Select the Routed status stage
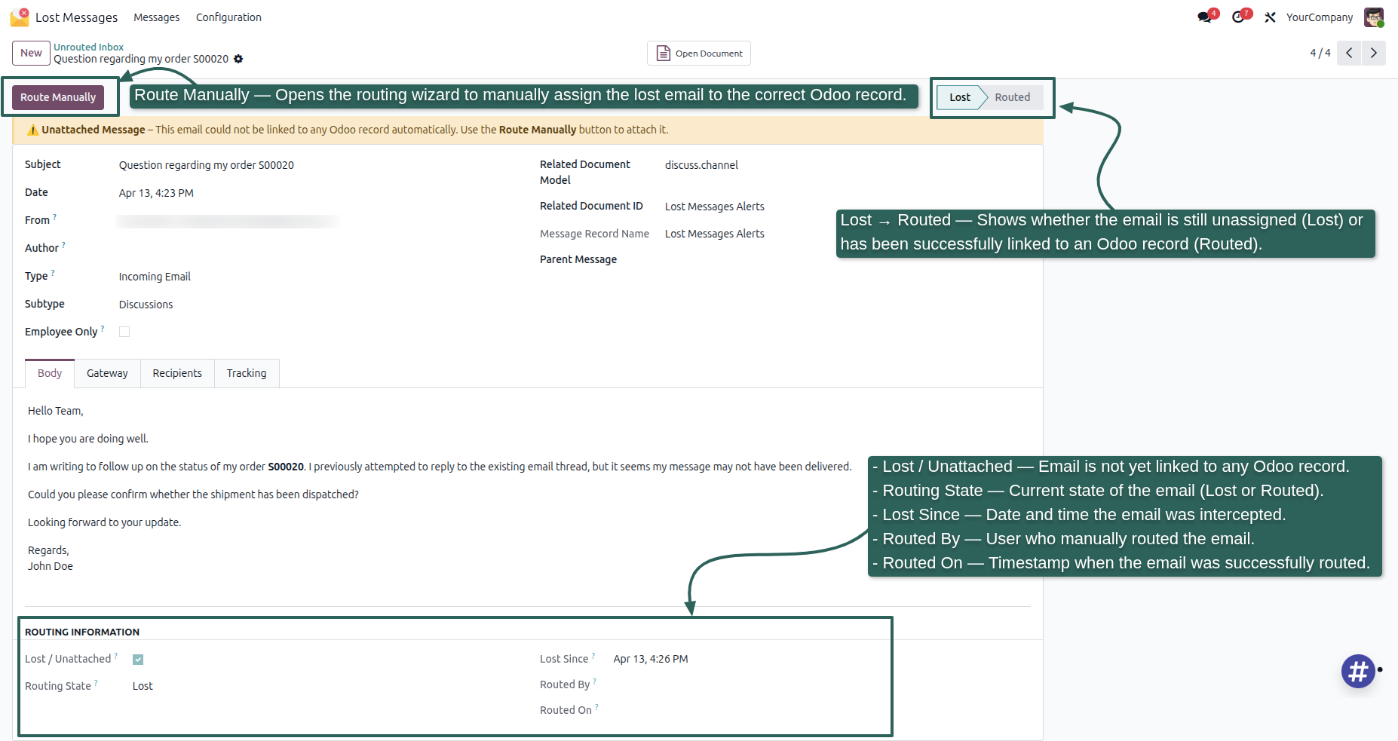1398x741 pixels. click(x=1012, y=97)
